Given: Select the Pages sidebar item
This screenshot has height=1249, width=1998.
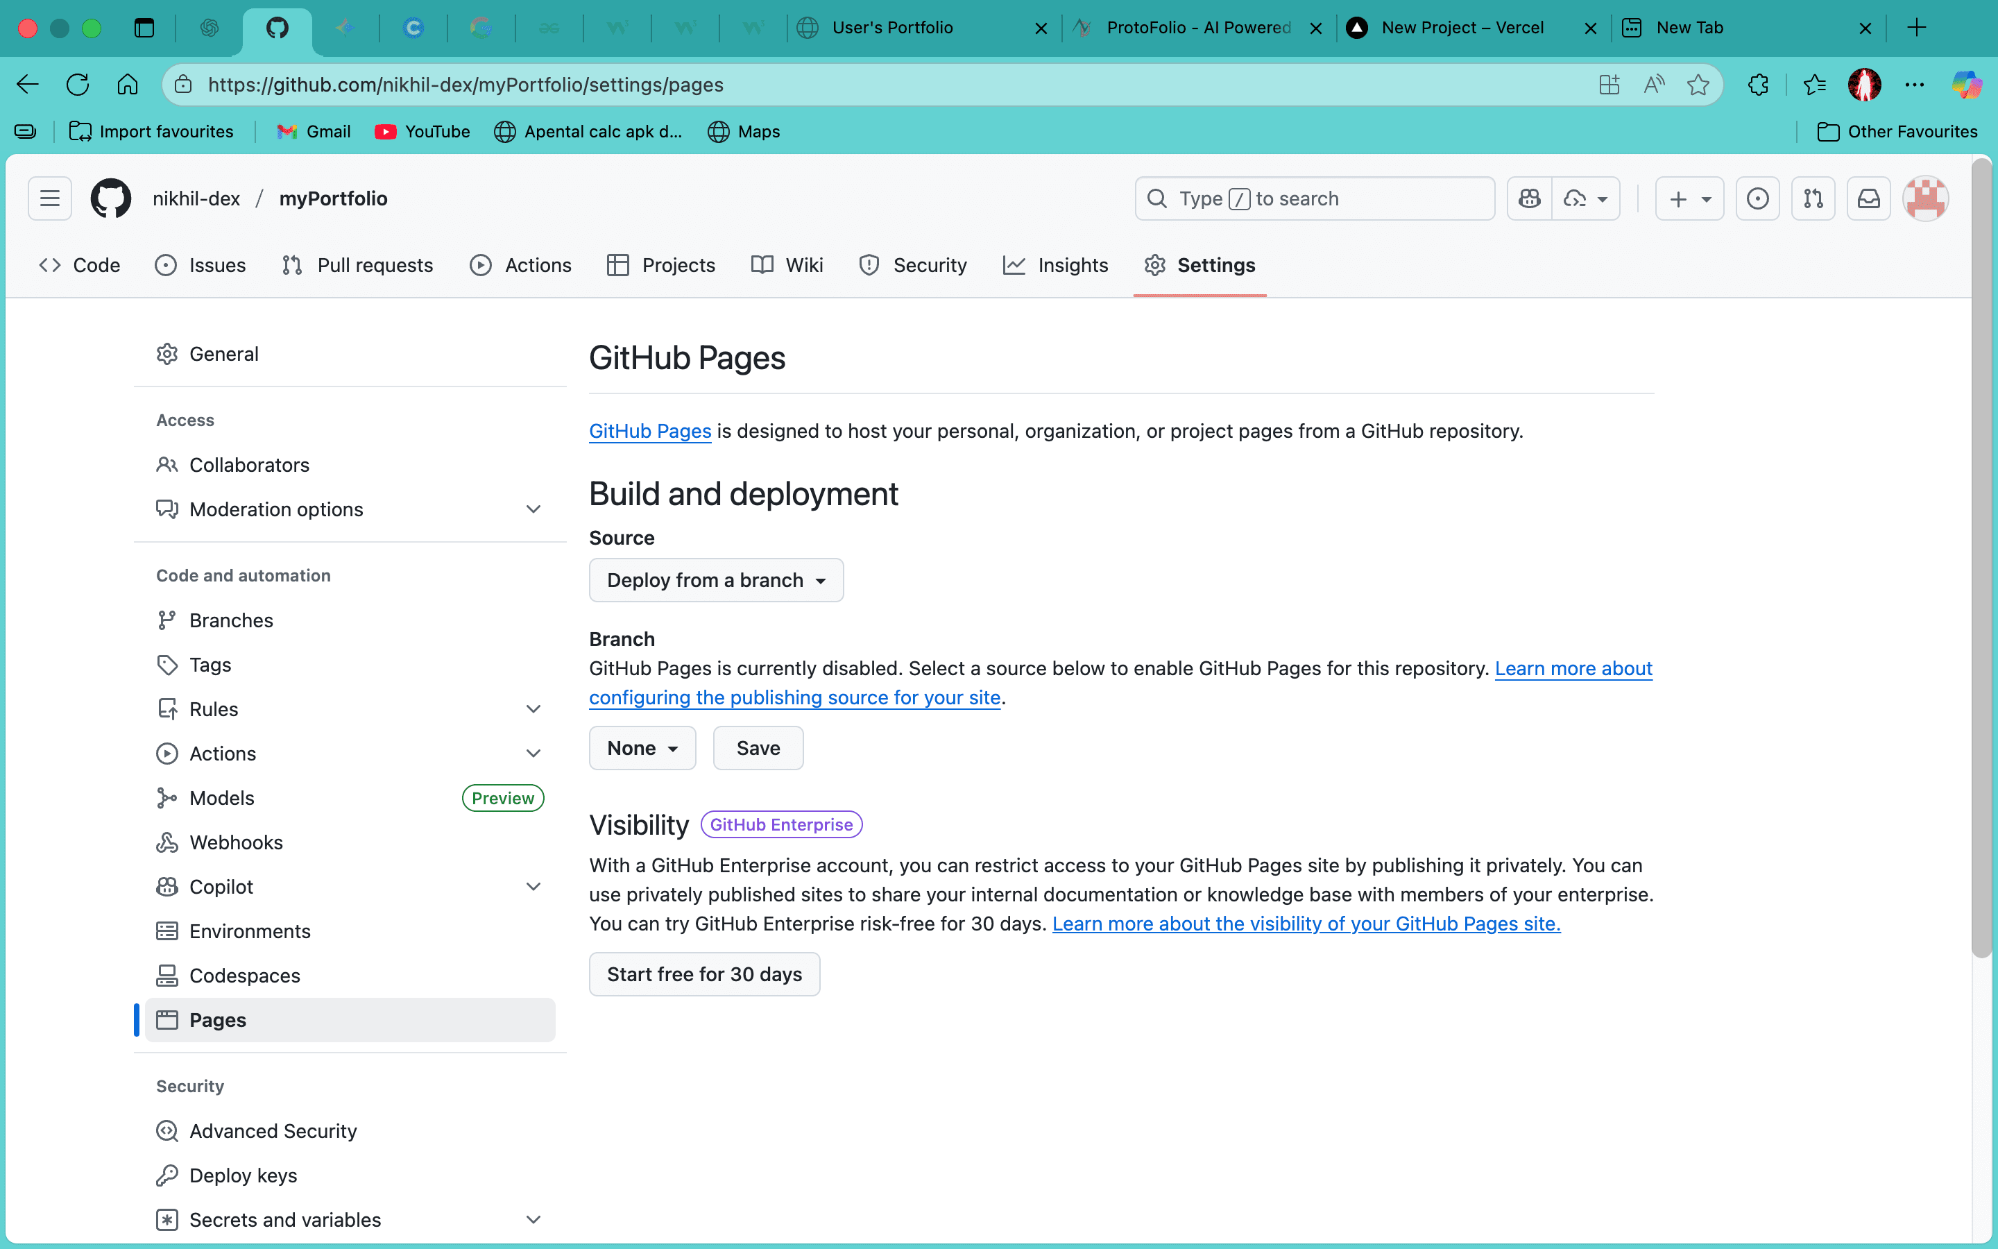Looking at the screenshot, I should 350,1019.
